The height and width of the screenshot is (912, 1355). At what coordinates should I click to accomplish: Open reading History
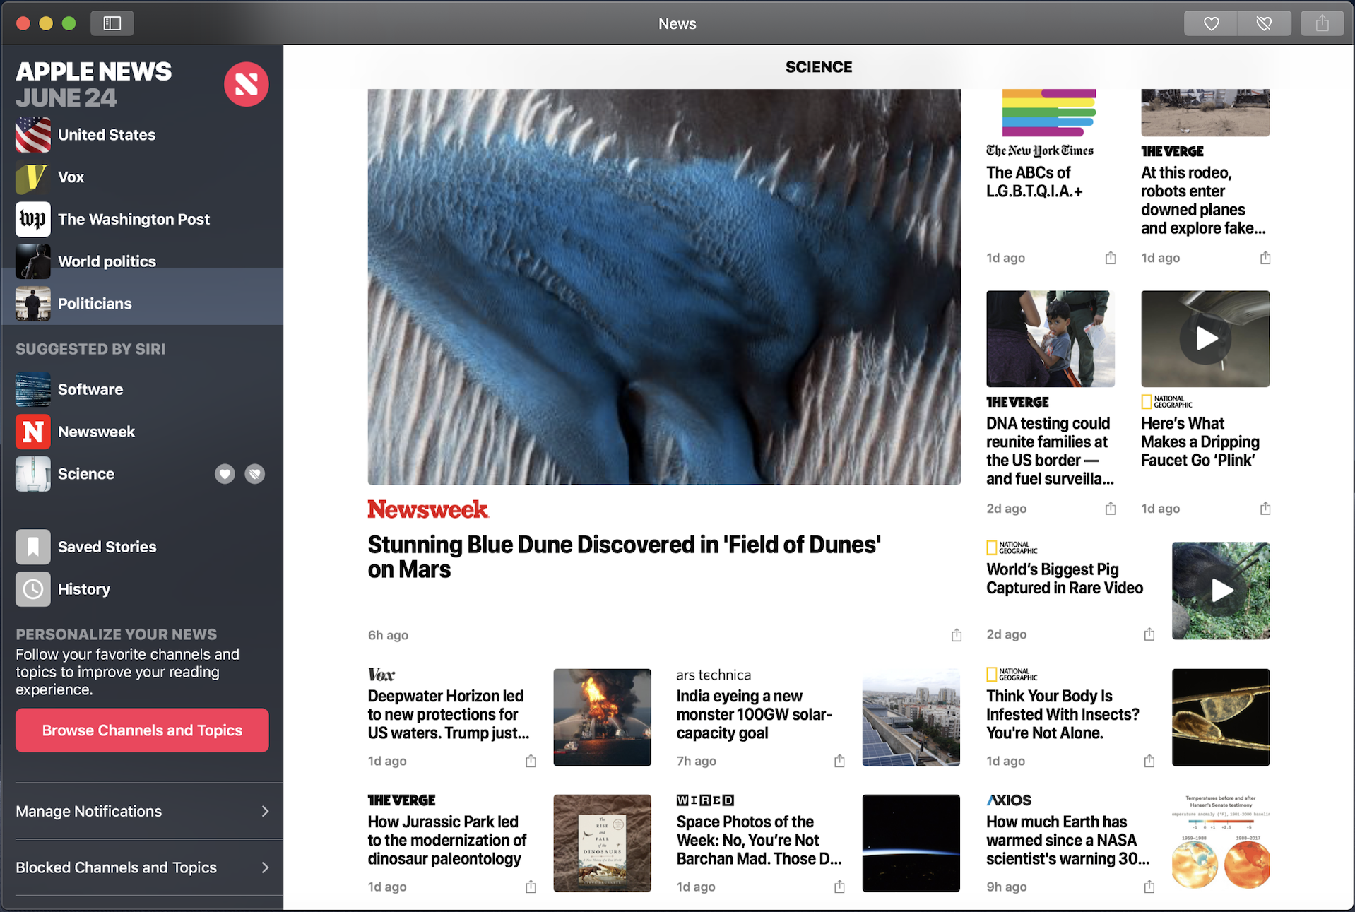point(142,589)
